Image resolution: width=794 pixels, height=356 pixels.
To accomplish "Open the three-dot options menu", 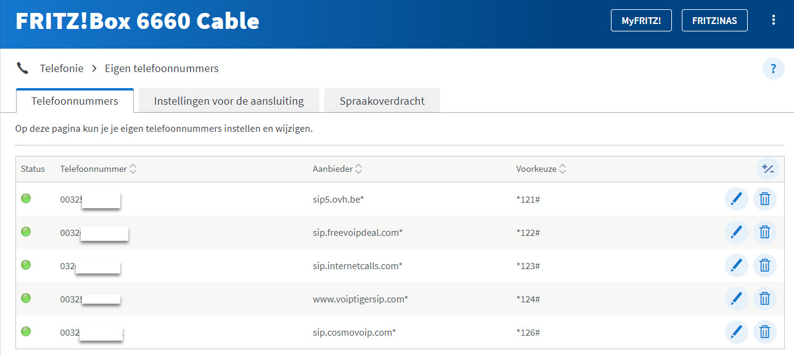I will point(774,20).
